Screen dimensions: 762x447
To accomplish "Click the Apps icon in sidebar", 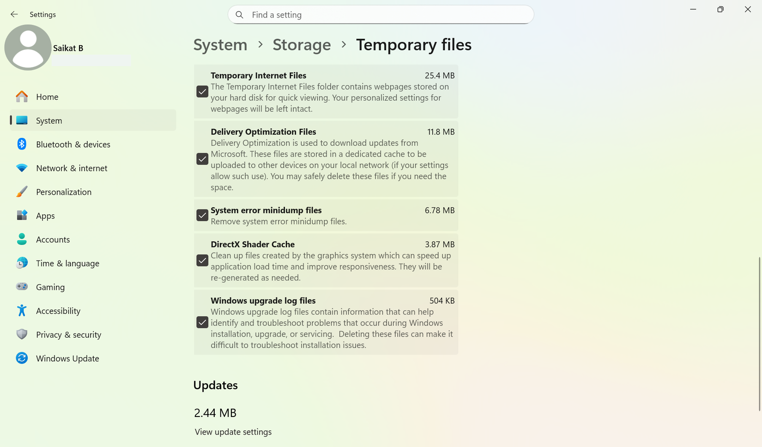I will tap(22, 215).
